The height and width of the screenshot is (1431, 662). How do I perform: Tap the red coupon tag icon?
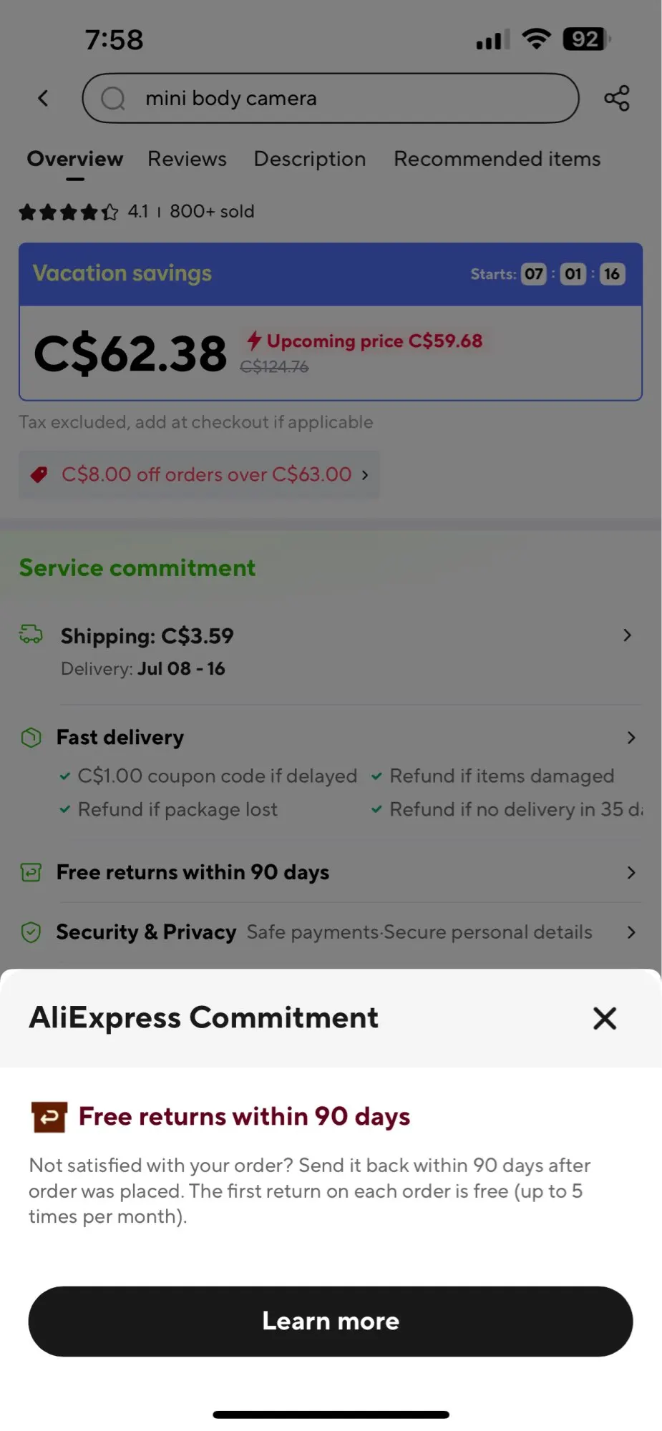coord(39,474)
